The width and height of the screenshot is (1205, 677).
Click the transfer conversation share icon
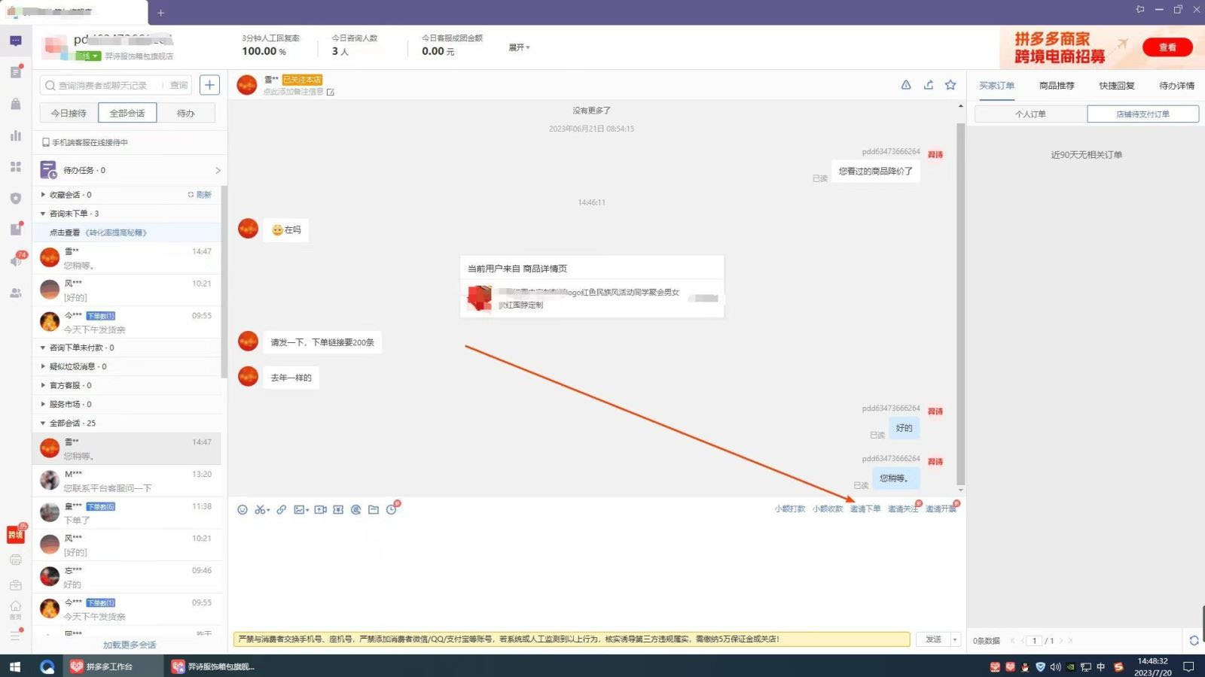[929, 85]
